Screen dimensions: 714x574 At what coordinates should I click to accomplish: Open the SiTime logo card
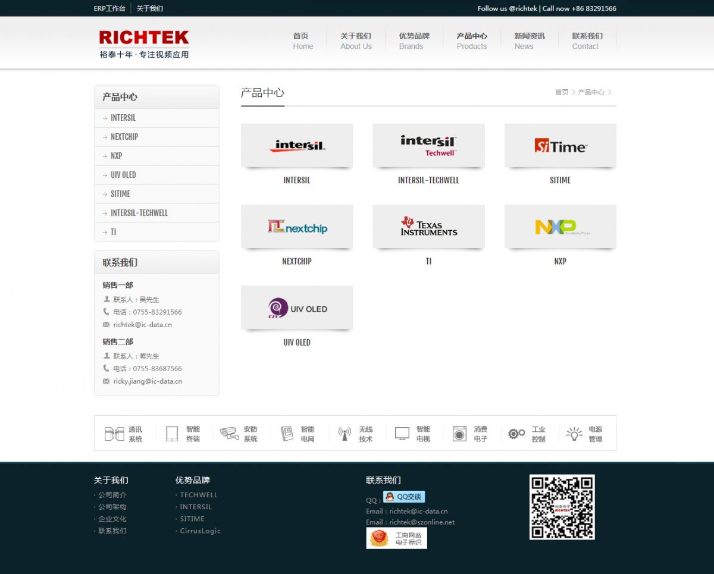(560, 145)
